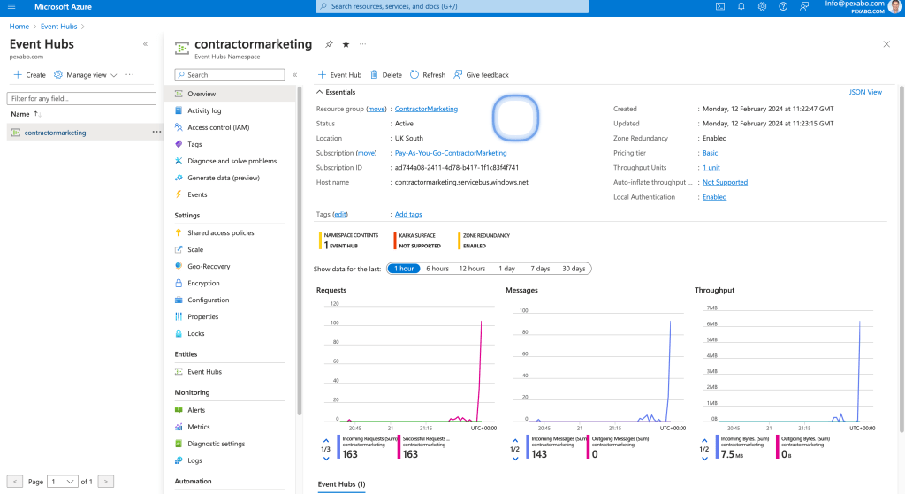
Task: Focus the sidebar Search box
Action: tap(230, 75)
